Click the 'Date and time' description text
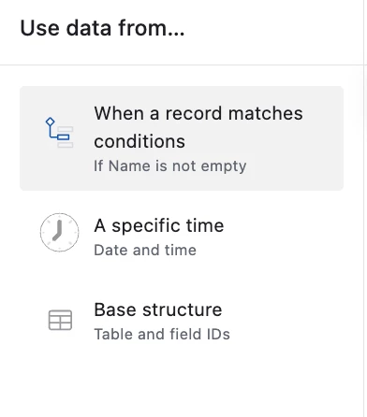Image resolution: width=367 pixels, height=417 pixels. pyautogui.click(x=145, y=250)
